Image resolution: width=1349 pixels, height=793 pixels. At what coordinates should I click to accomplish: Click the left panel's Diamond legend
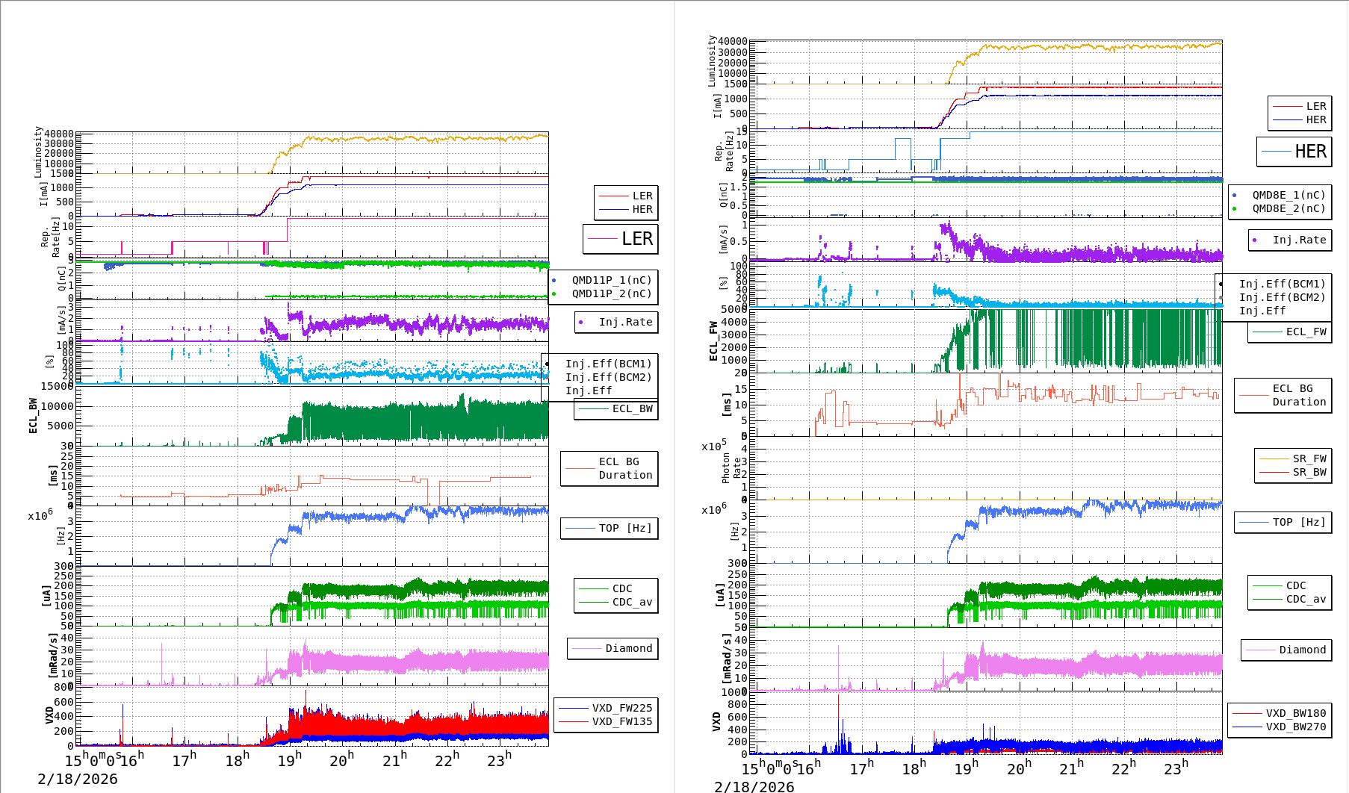613,648
